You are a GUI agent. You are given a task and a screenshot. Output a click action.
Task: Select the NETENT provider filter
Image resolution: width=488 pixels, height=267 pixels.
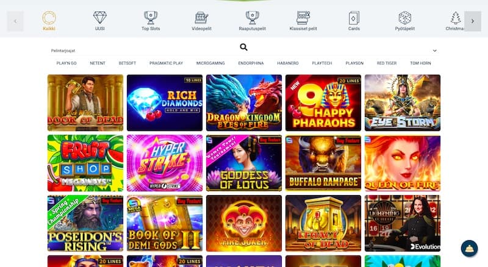98,63
